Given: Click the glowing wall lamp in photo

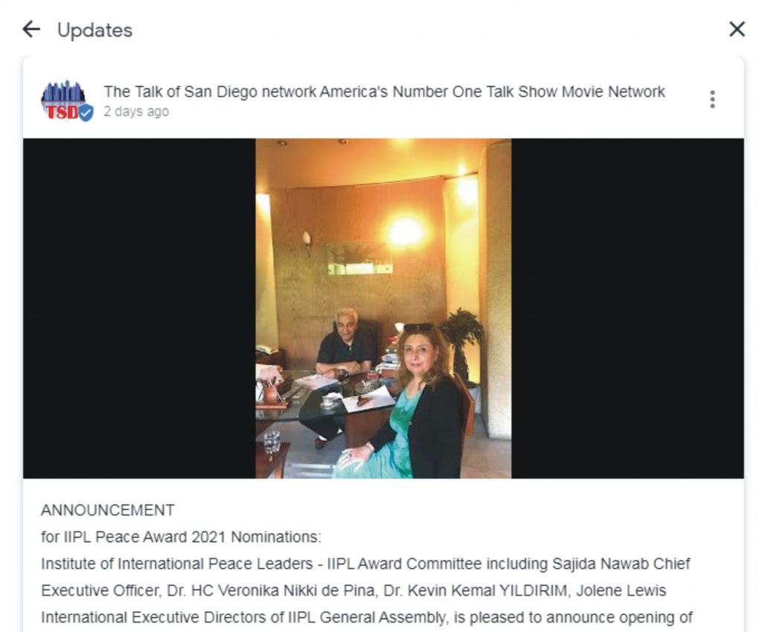Looking at the screenshot, I should point(405,231).
